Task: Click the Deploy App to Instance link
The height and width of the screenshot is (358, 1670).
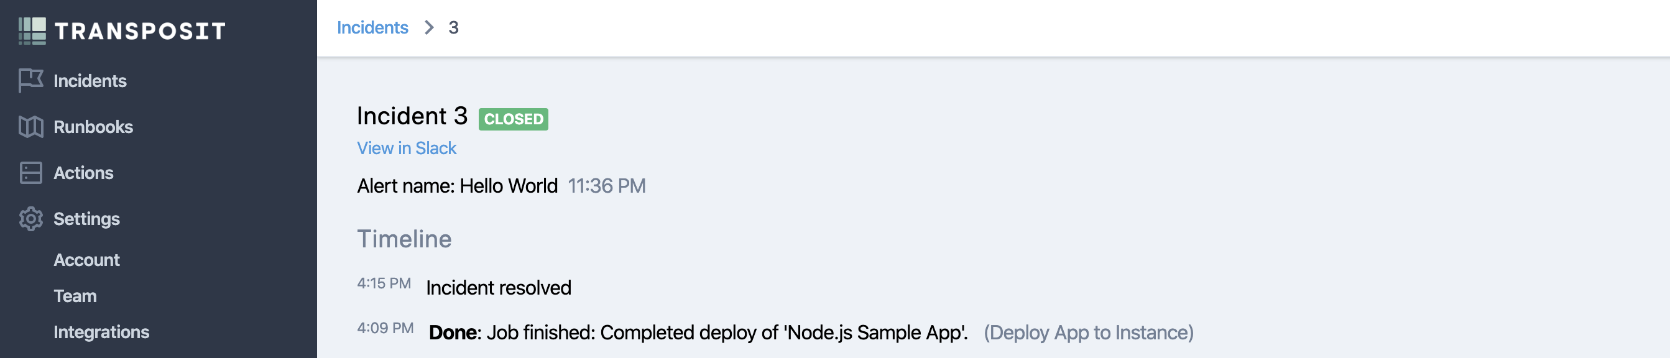Action: click(x=1088, y=332)
